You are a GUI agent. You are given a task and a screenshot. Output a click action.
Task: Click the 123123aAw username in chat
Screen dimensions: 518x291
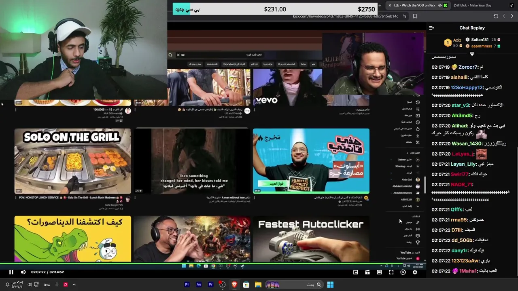pos(465,261)
